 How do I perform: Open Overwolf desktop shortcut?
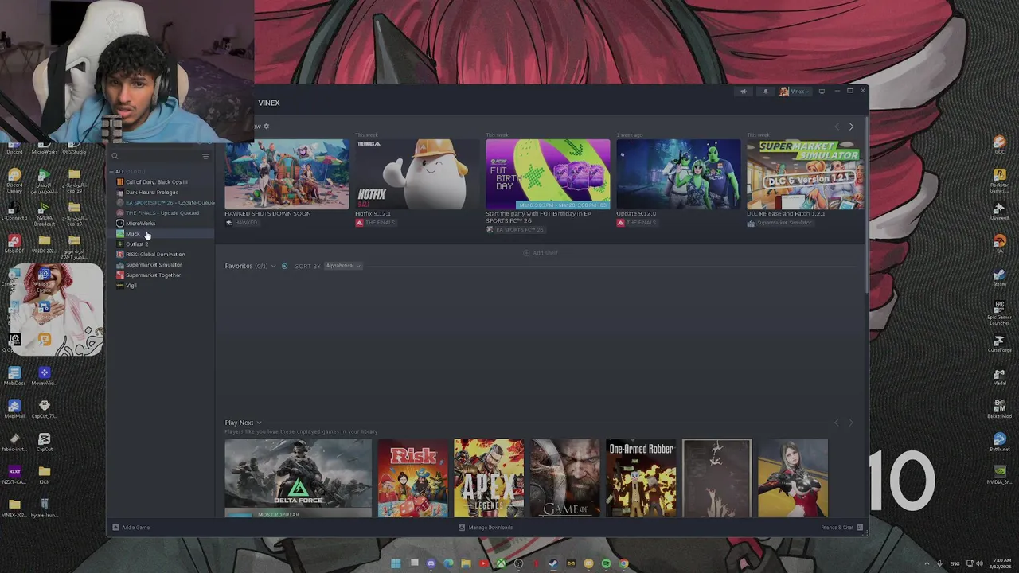(x=999, y=211)
